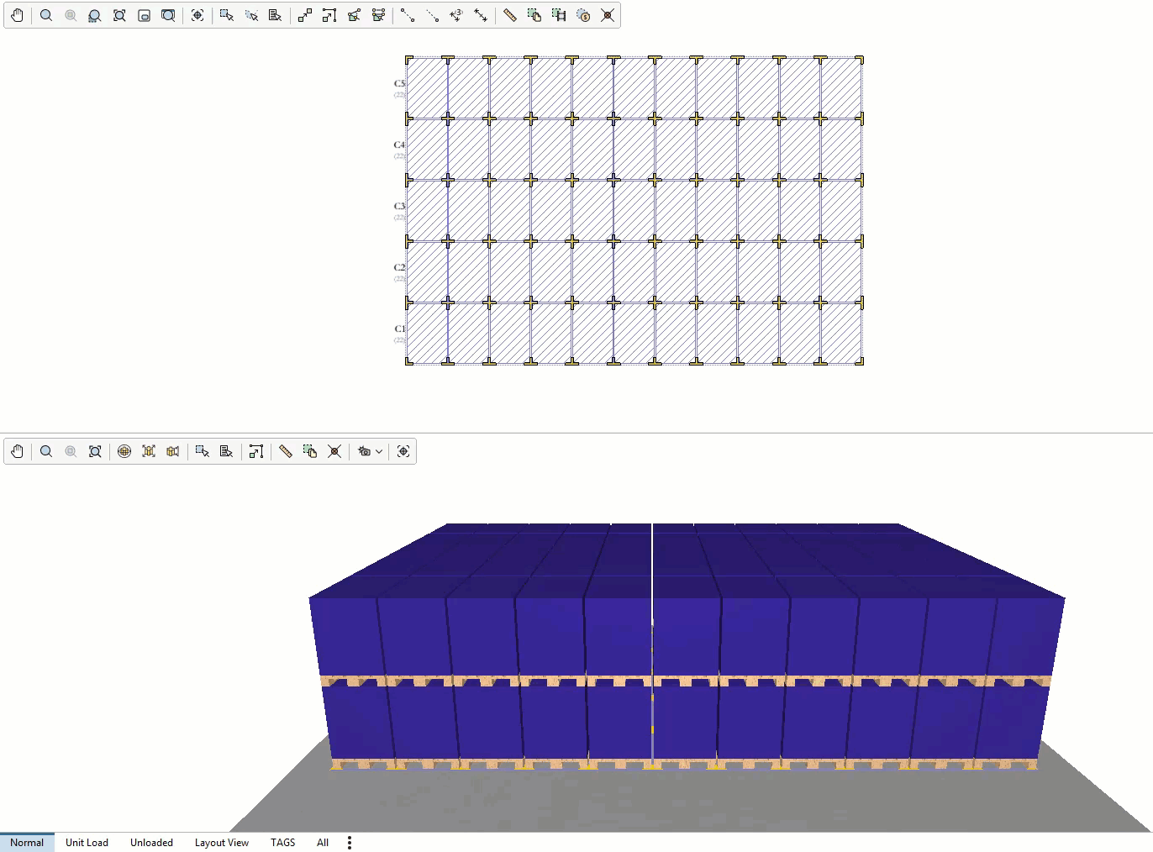
Task: Click the numbered dimension arrows icon
Action: [x=456, y=15]
